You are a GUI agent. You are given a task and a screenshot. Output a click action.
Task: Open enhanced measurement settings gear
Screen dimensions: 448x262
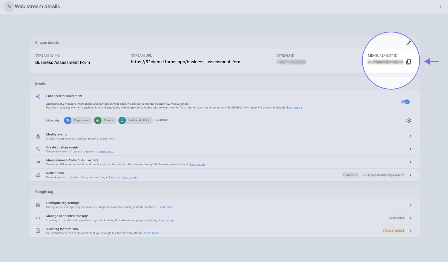coord(409,121)
